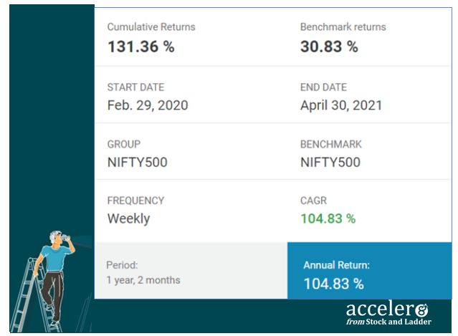Click the END DATE label
458x336 pixels.
[x=324, y=87]
